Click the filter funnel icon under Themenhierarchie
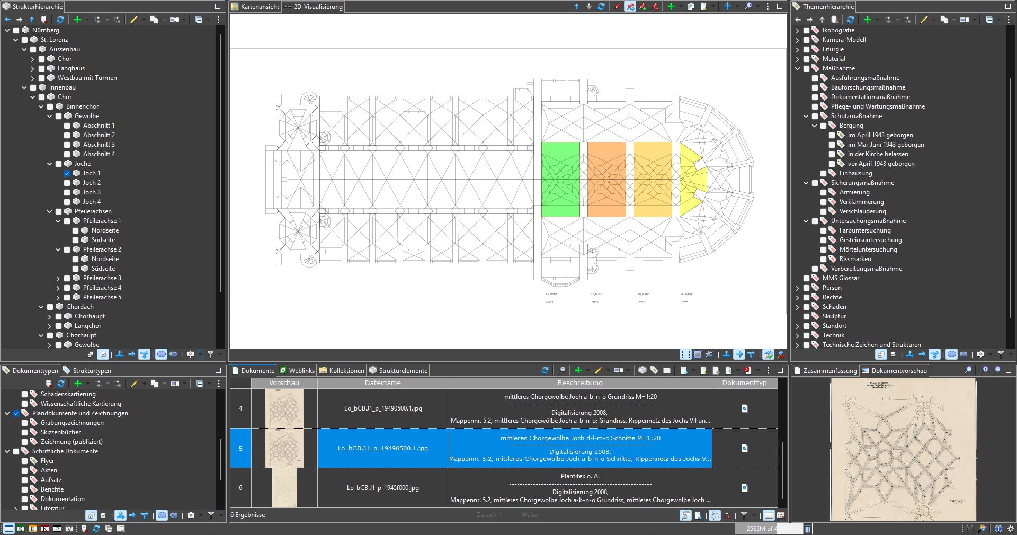The height and width of the screenshot is (535, 1017). tap(1001, 354)
